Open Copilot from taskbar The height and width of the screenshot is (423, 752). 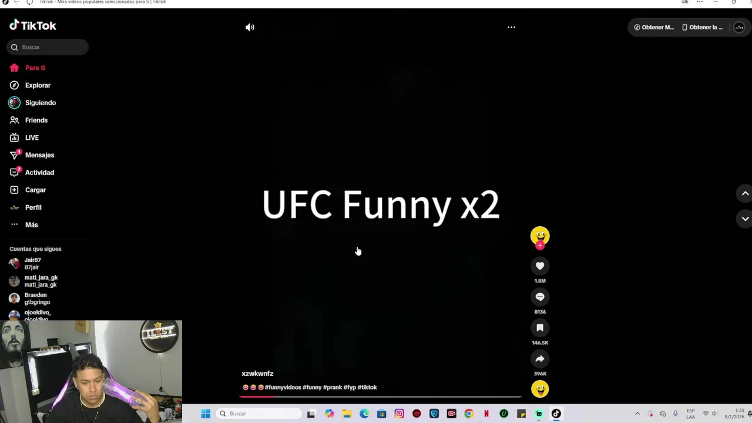329,414
